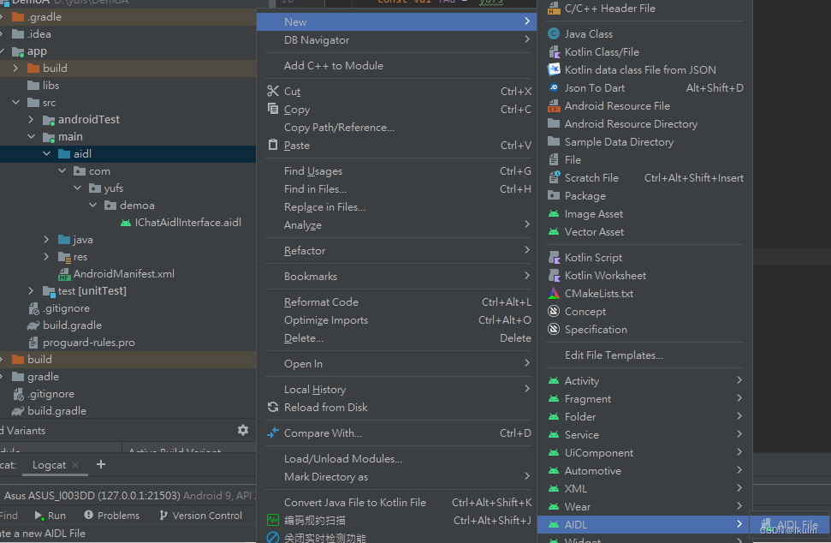Image resolution: width=831 pixels, height=543 pixels.
Task: Collapse the main folder
Action: 32,137
